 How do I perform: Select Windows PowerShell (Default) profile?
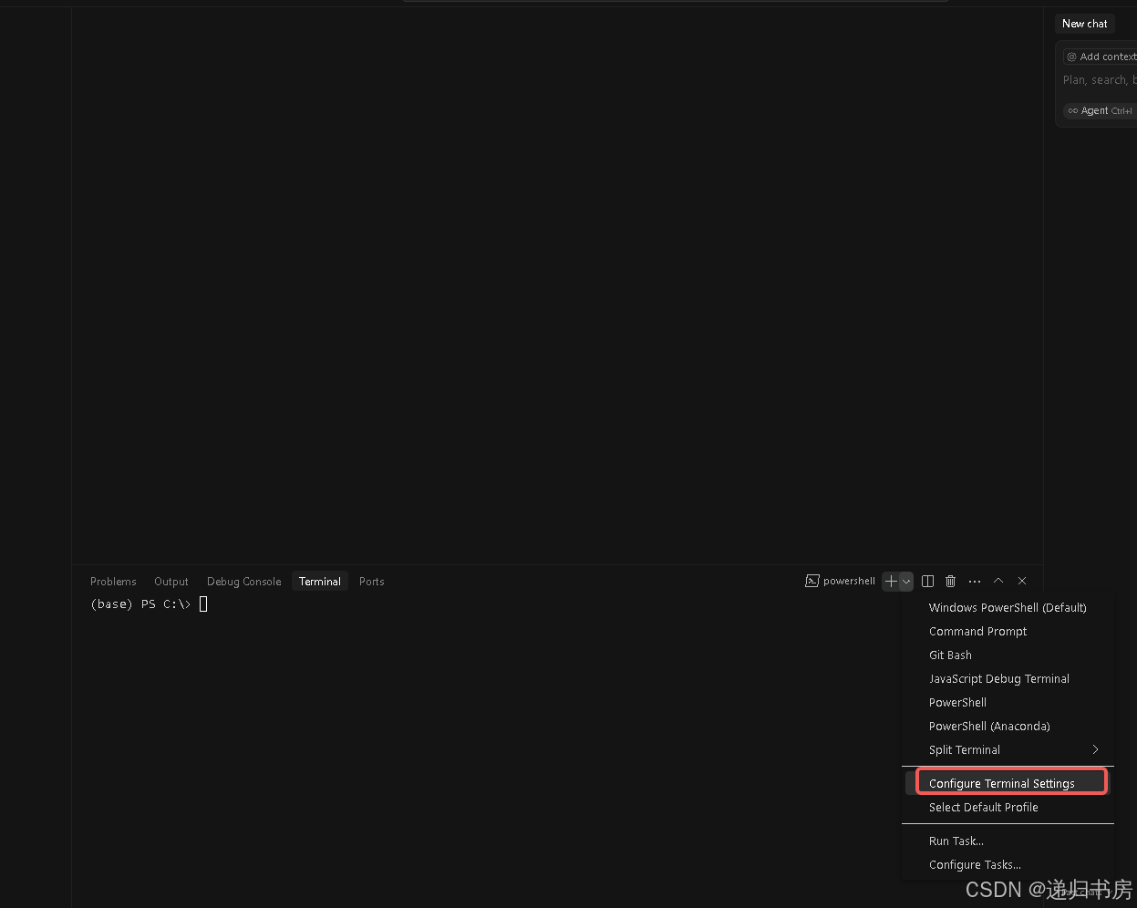[x=1008, y=607]
